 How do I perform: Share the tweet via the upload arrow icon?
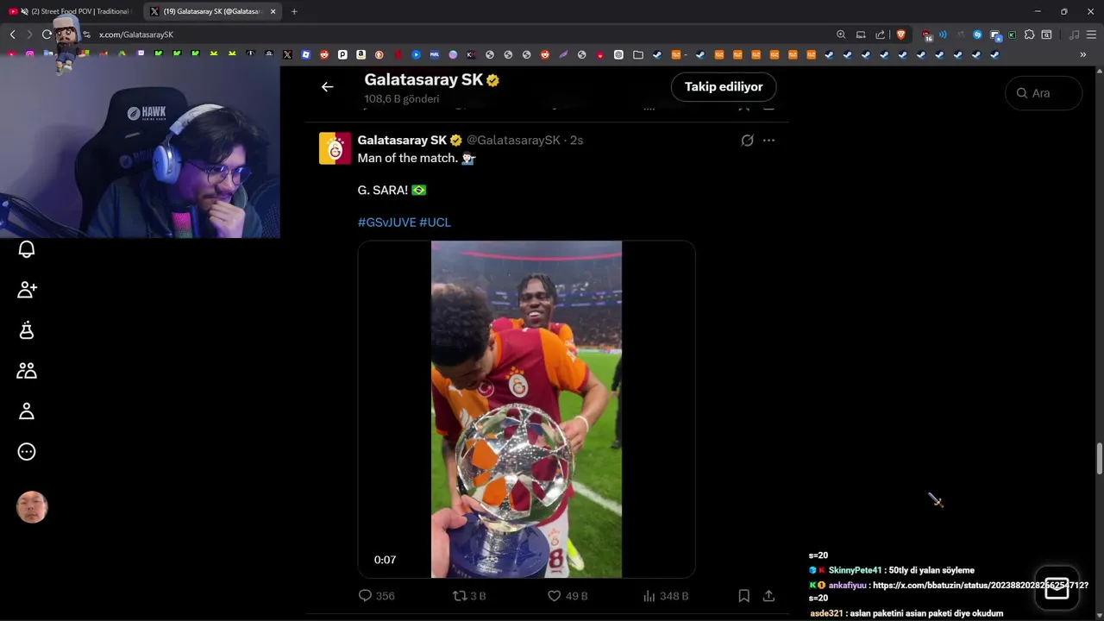coord(768,596)
